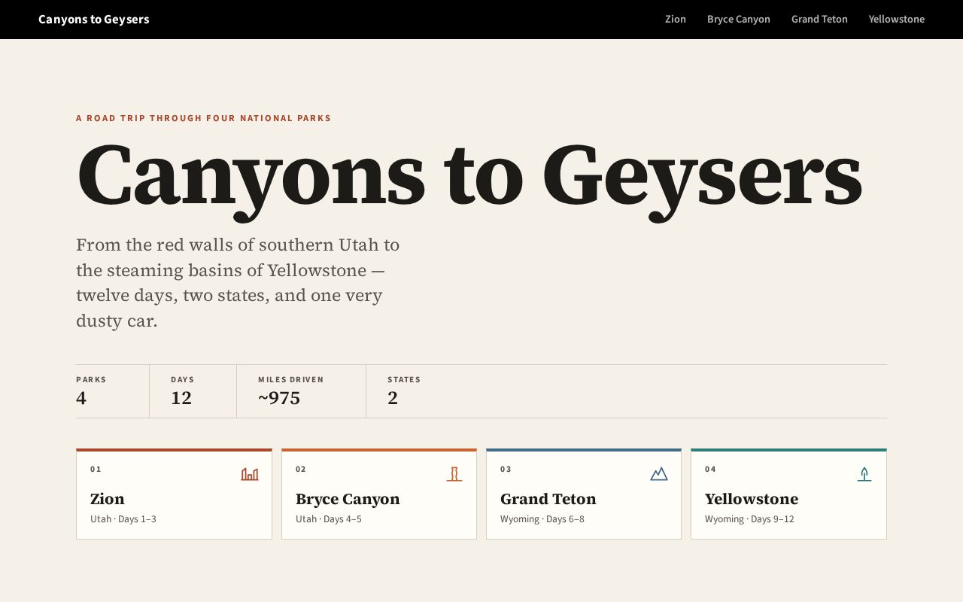Open the Yellowstone card title
Screen dimensions: 963x602
pos(752,499)
